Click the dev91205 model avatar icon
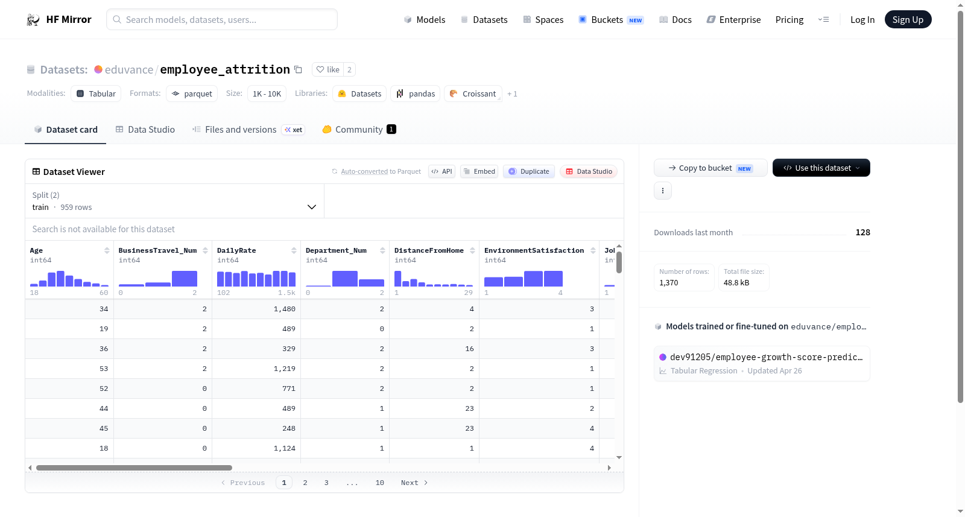Image resolution: width=965 pixels, height=517 pixels. coord(663,357)
